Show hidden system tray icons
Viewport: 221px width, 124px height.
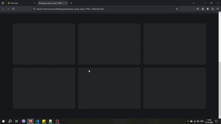(x=188, y=121)
